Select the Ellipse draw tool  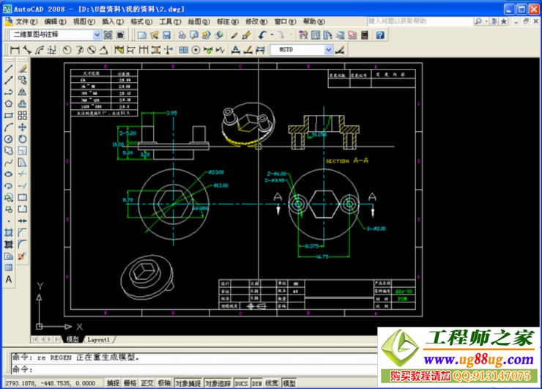pos(9,174)
